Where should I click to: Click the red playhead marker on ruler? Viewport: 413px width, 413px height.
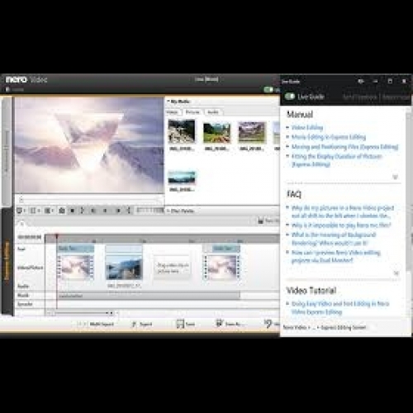click(57, 236)
